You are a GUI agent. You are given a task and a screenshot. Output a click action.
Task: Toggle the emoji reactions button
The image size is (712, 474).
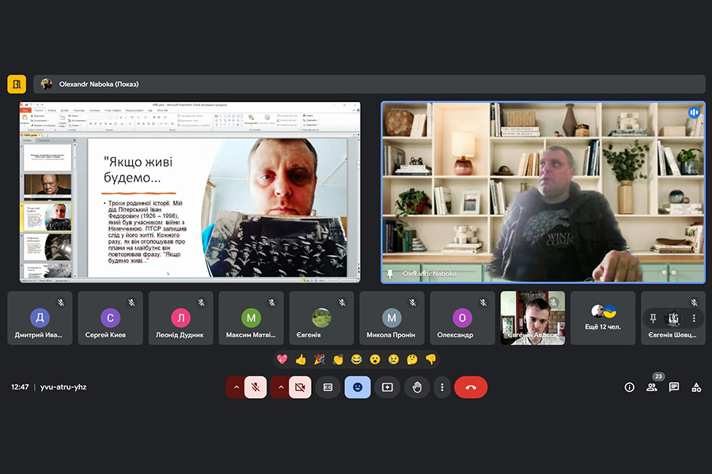click(x=358, y=387)
